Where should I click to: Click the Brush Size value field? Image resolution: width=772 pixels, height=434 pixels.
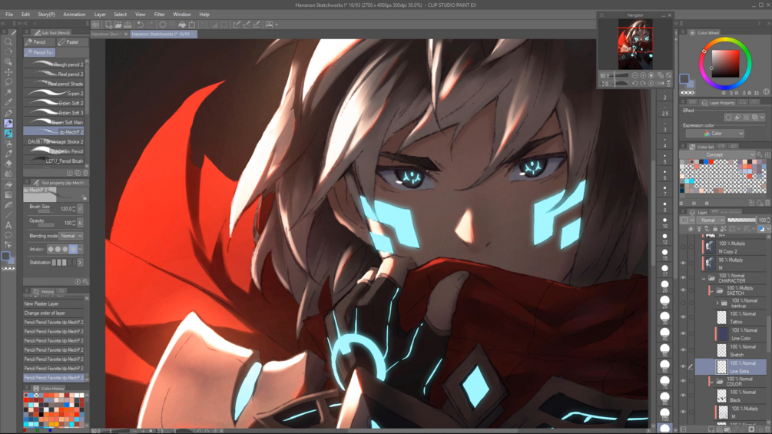point(65,209)
